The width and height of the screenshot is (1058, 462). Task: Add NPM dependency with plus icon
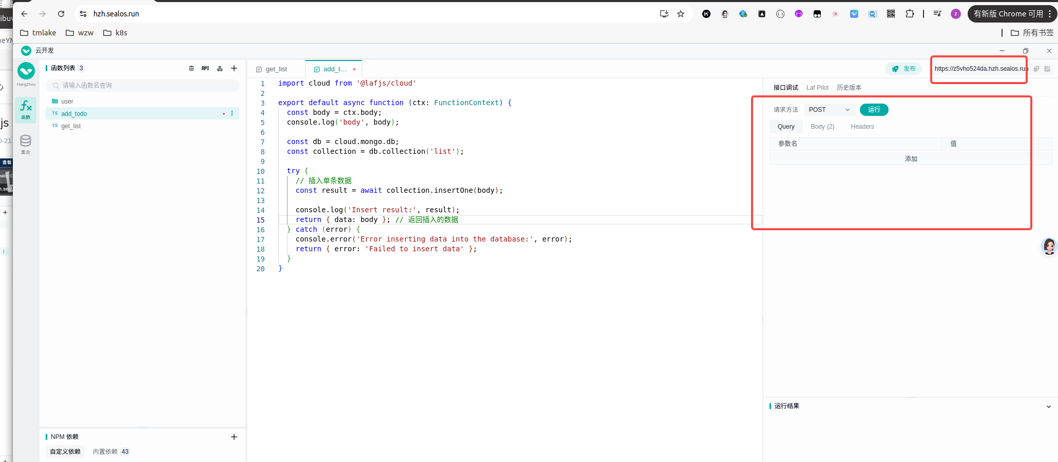pos(234,437)
